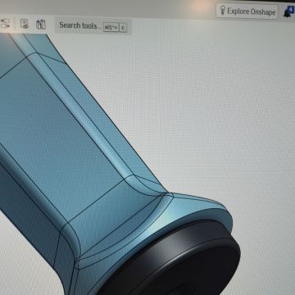Image resolution: width=295 pixels, height=295 pixels.
Task: Click the toolbar icon immediately before Search tools
Action: (x=41, y=25)
